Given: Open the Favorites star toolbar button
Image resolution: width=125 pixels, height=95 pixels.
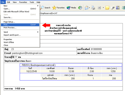Looking at the screenshot, I should click(x=58, y=8).
